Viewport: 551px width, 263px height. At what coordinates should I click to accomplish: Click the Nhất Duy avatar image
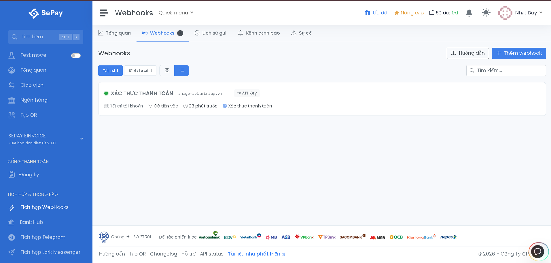point(505,13)
